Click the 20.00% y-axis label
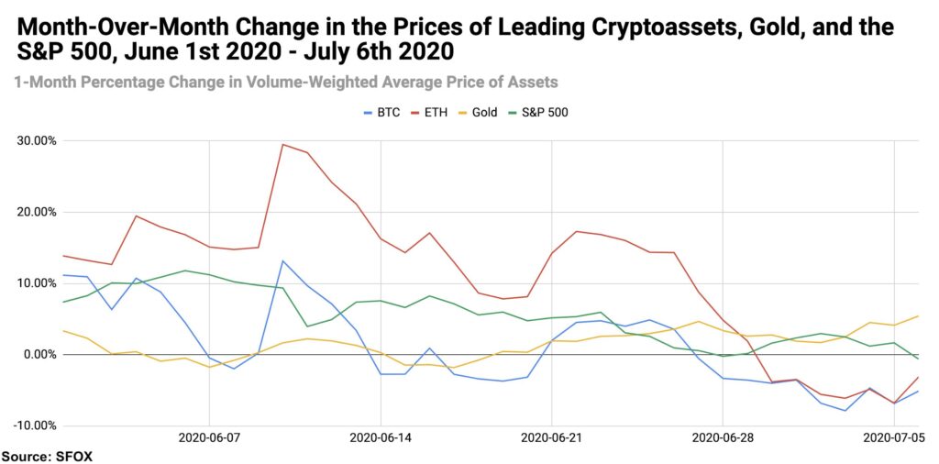 (39, 212)
